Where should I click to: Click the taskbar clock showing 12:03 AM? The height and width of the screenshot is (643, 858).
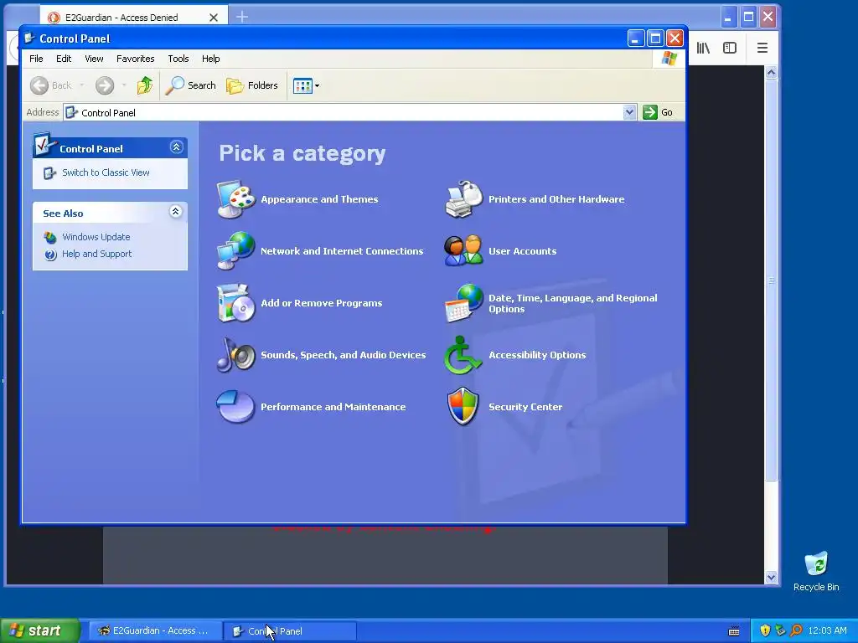coord(827,631)
